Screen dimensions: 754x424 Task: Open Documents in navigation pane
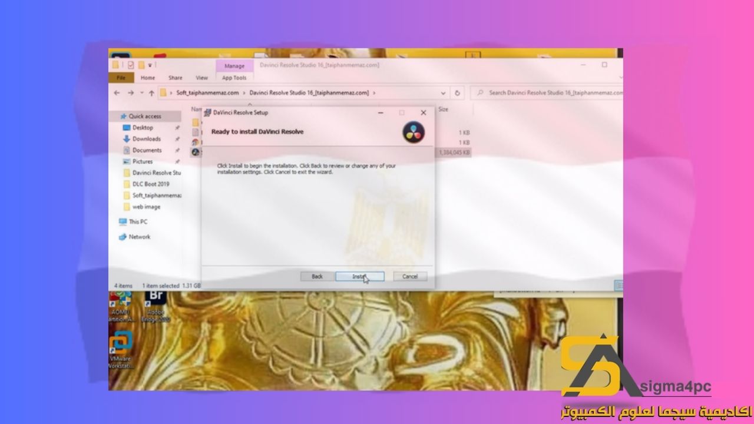[x=147, y=150]
